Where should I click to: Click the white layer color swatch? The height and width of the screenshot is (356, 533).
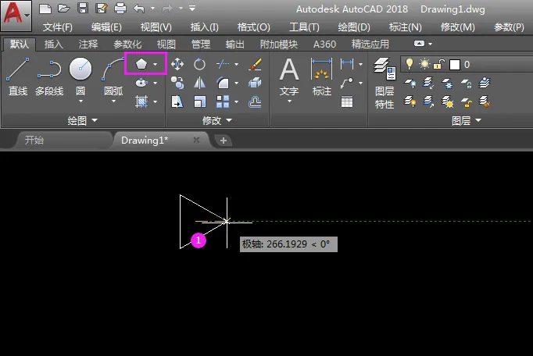pos(455,65)
